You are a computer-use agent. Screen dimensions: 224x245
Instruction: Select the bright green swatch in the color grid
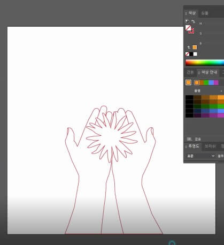tap(221, 107)
